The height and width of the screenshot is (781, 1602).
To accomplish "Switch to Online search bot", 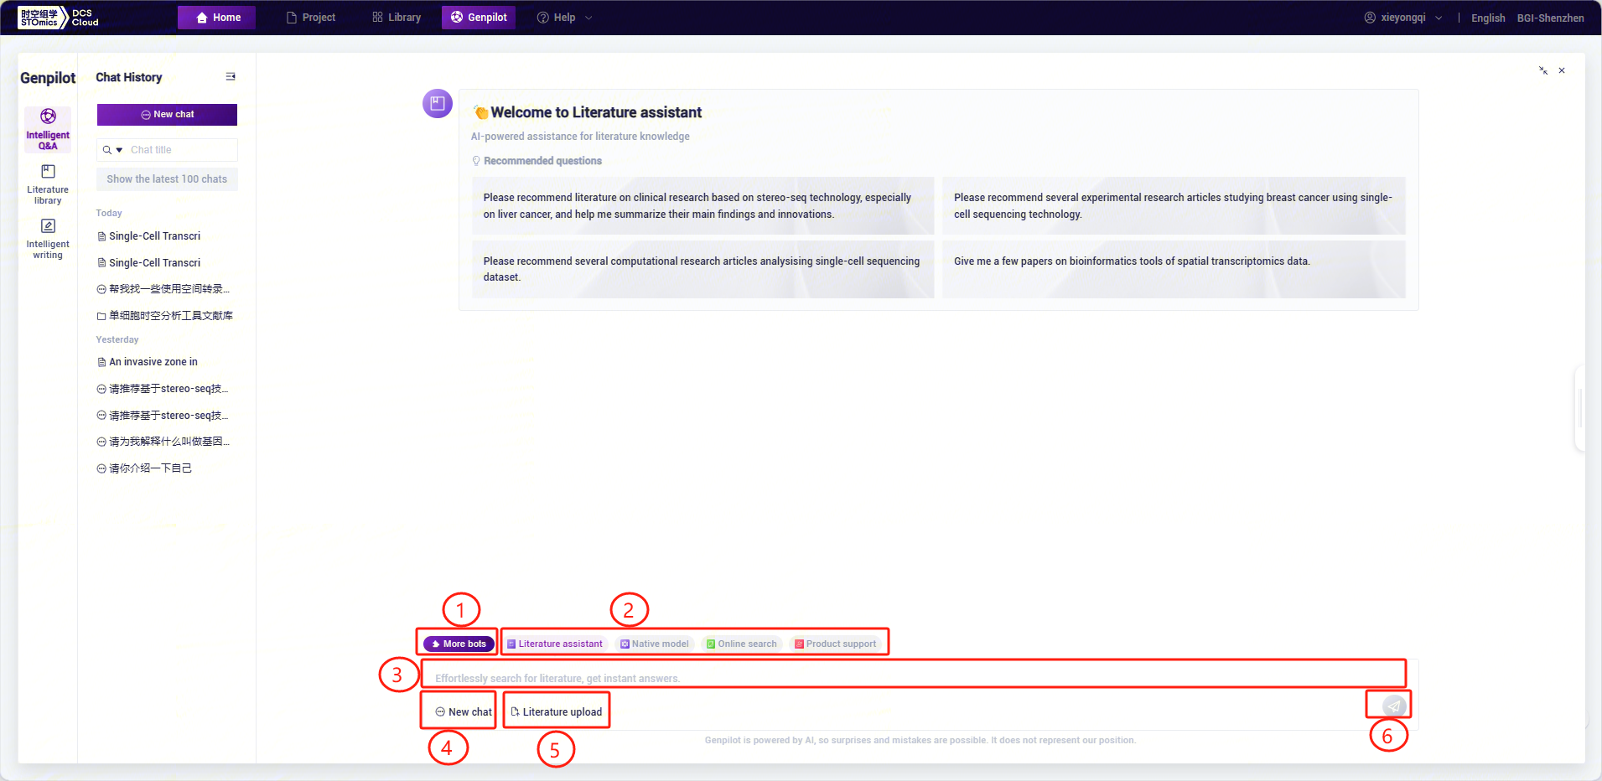I will pyautogui.click(x=741, y=644).
